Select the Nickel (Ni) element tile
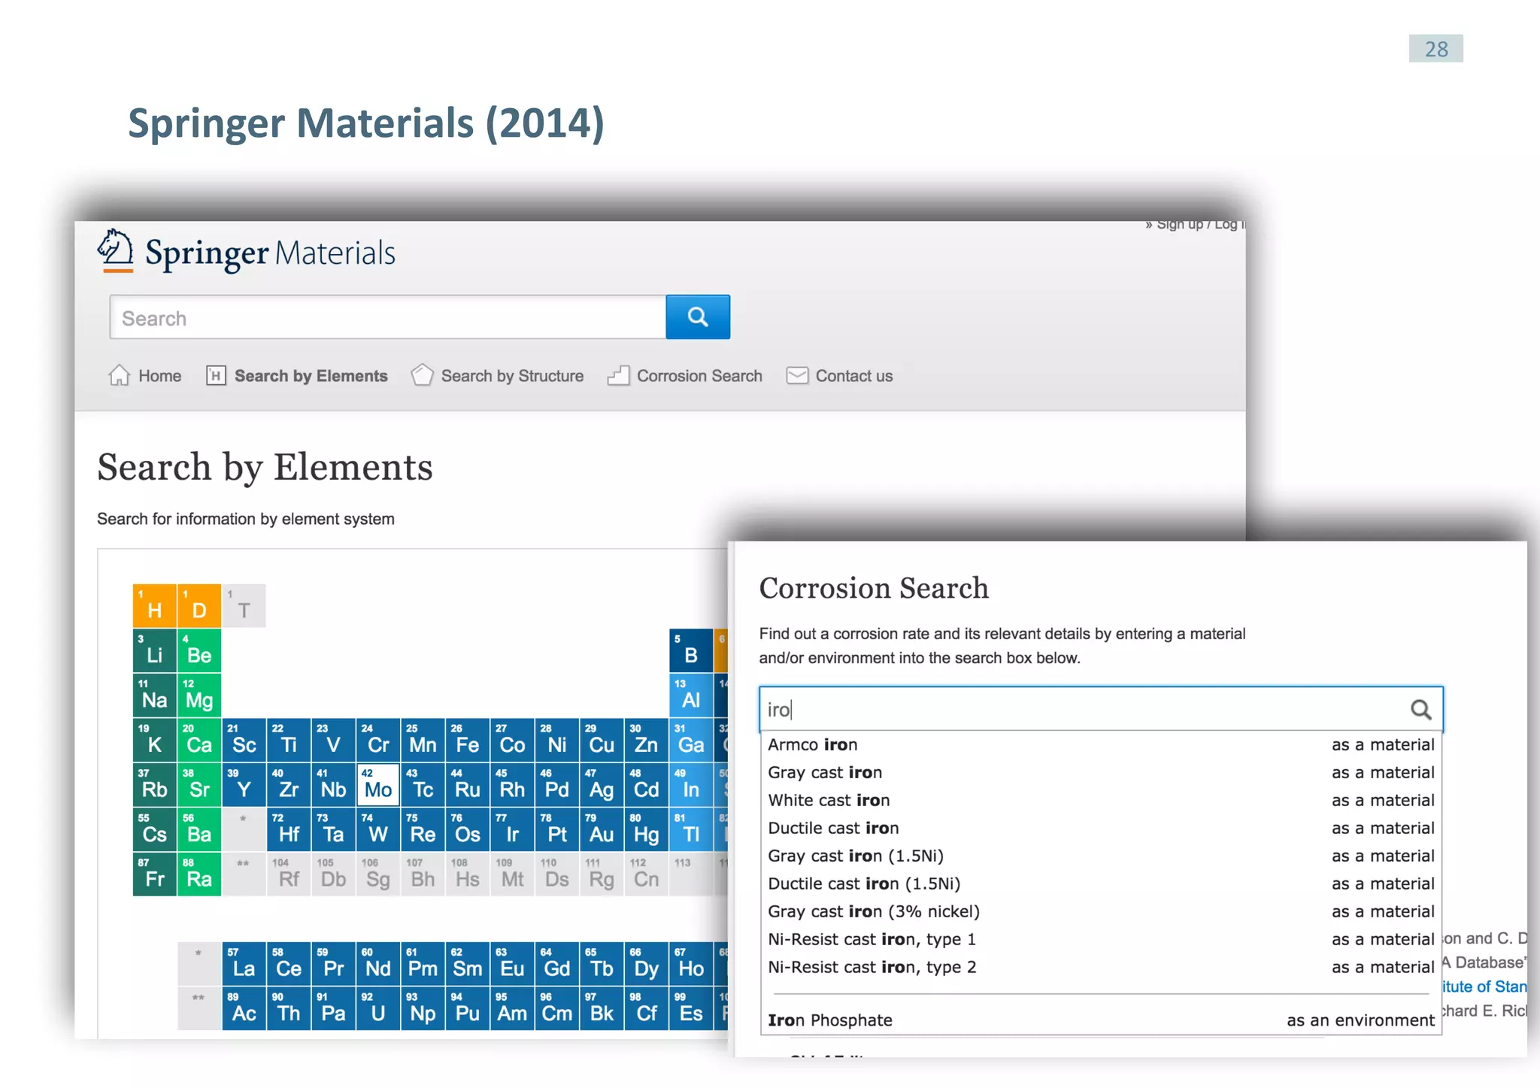Viewport: 1540px width, 1088px height. pyautogui.click(x=557, y=740)
